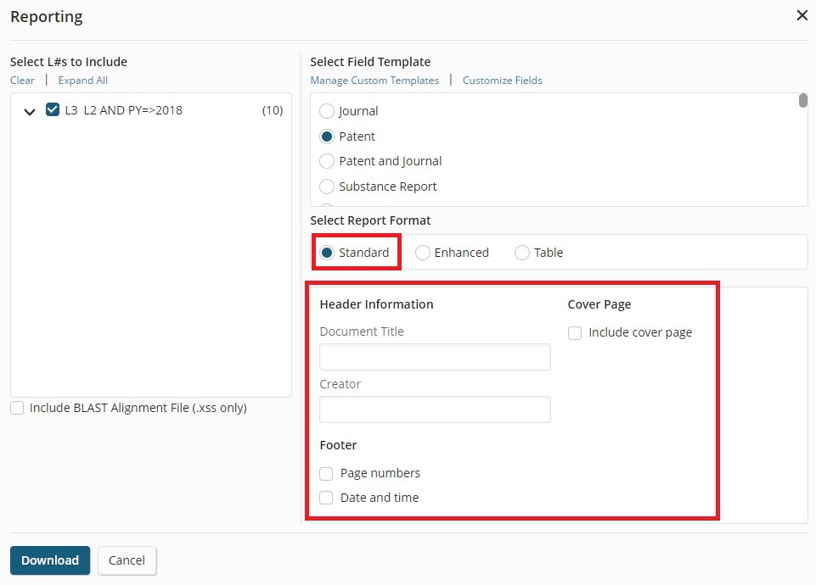Image resolution: width=816 pixels, height=585 pixels.
Task: Select the Patent field template
Action: pyautogui.click(x=327, y=136)
